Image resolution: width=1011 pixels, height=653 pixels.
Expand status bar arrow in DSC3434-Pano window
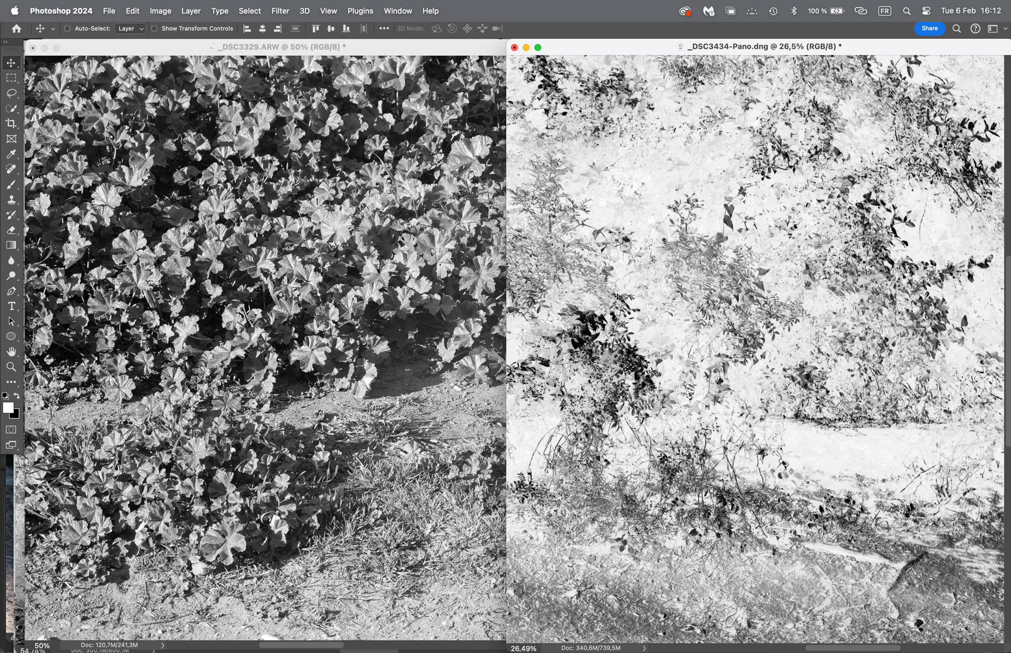click(x=644, y=648)
